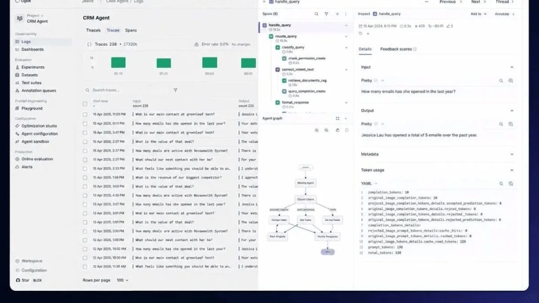This screenshot has height=303, width=539.
Task: Click the search traces field
Action: click(127, 90)
